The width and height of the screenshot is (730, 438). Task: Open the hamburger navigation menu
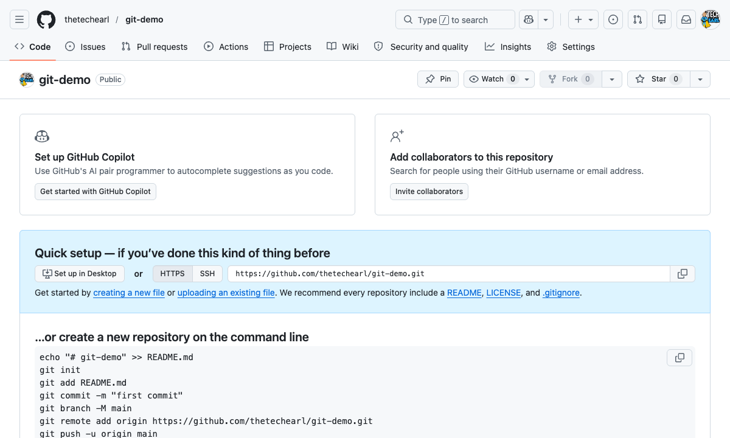pyautogui.click(x=19, y=19)
